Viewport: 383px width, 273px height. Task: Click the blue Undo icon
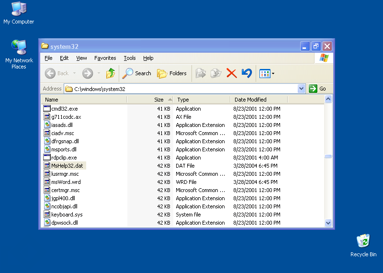click(x=247, y=73)
